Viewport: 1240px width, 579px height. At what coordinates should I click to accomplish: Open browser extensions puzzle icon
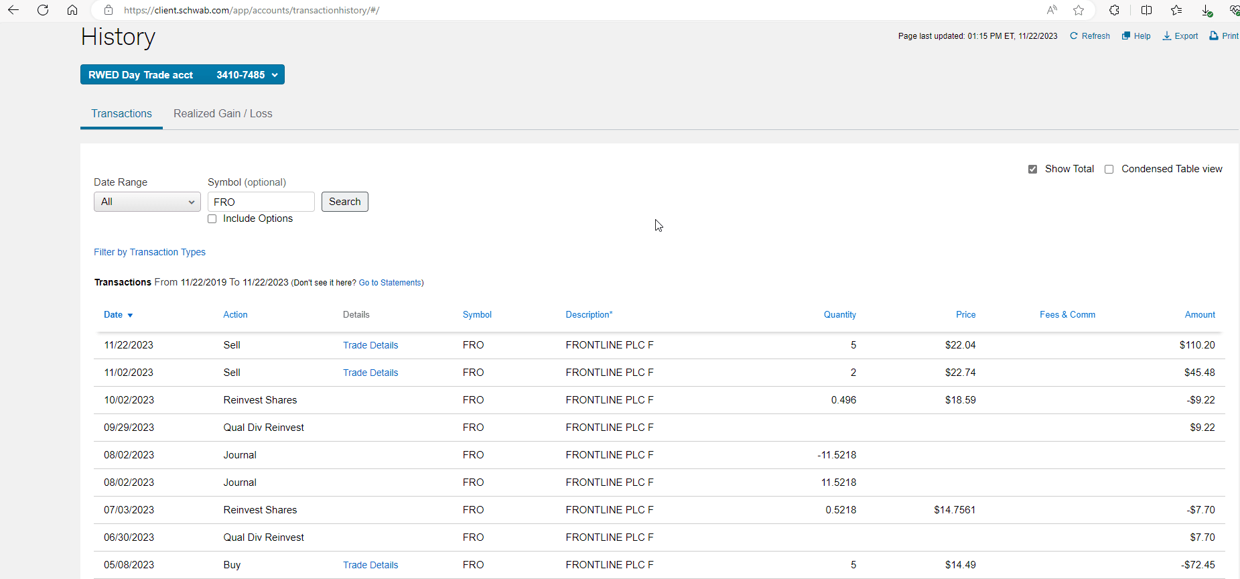tap(1114, 10)
